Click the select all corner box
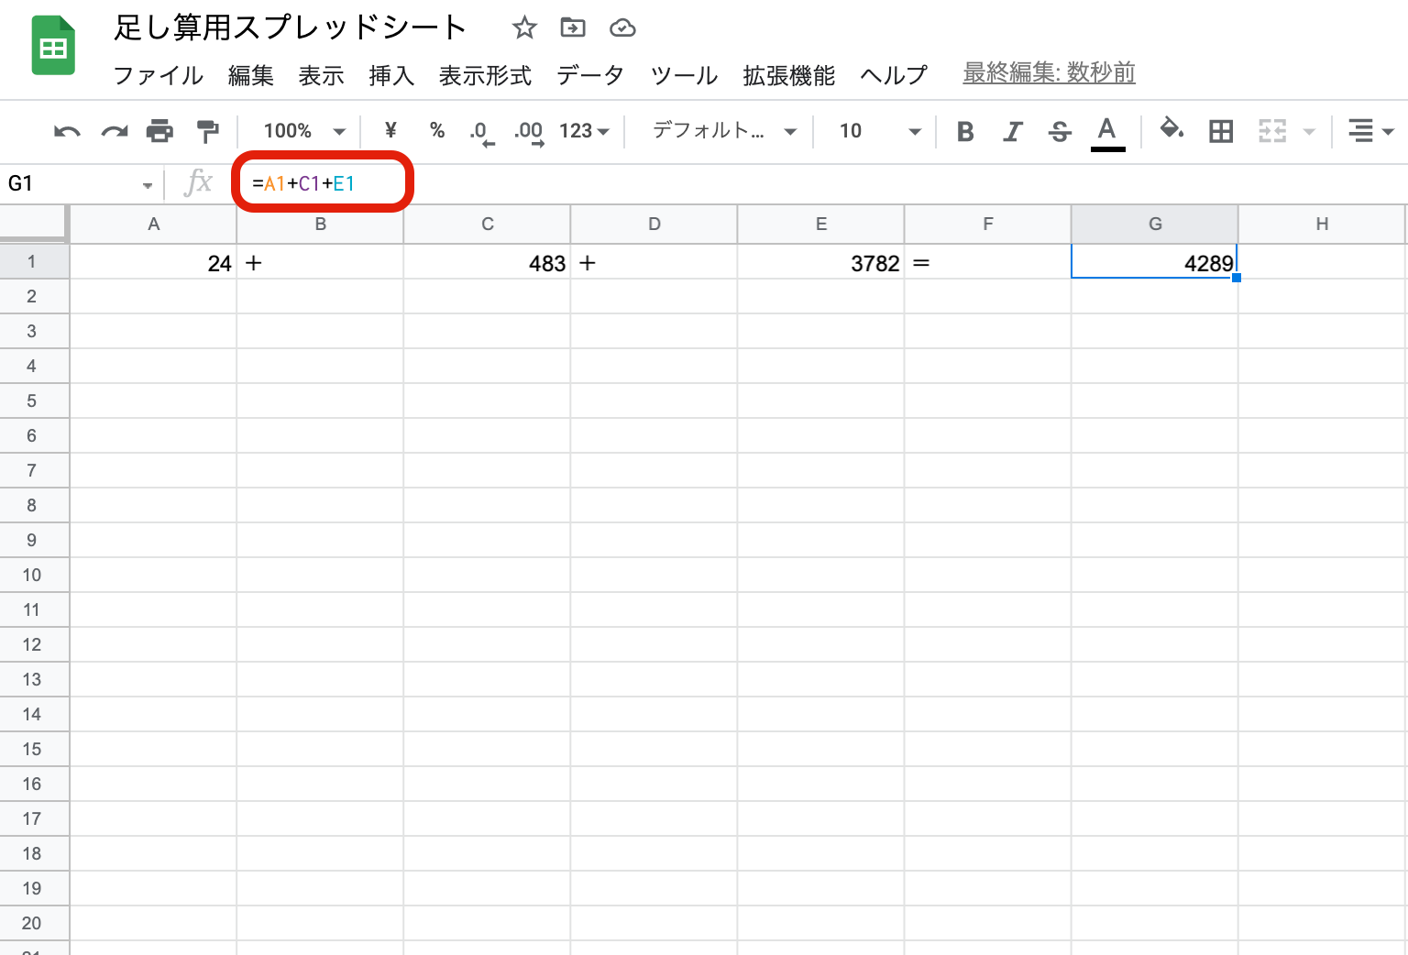Screen dimensions: 1408x955 point(34,224)
